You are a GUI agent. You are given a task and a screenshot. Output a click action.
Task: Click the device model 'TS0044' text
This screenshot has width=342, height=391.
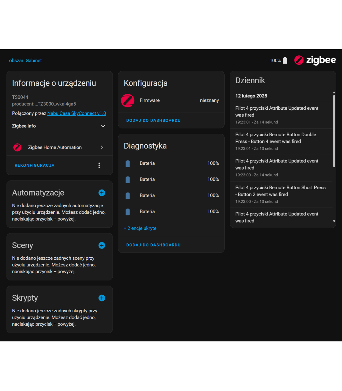click(x=20, y=97)
